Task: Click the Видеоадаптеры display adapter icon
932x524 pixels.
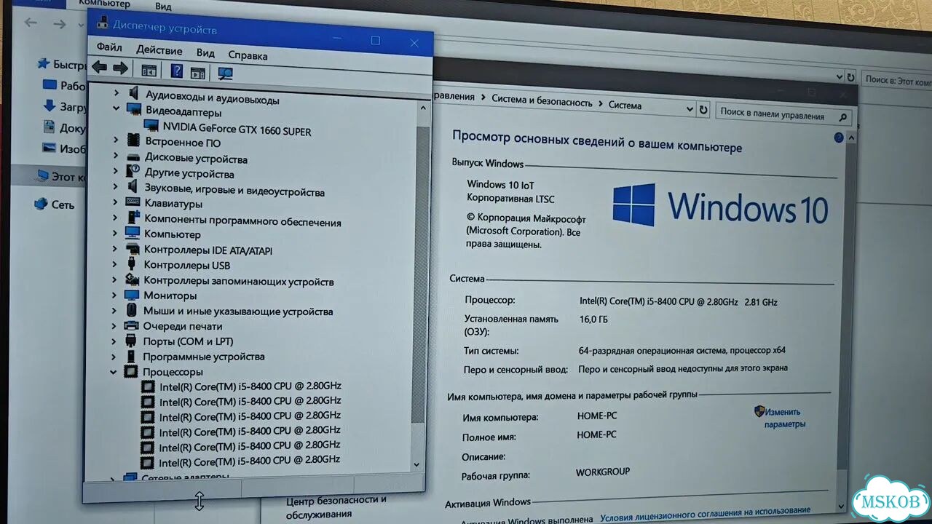Action: 133,109
